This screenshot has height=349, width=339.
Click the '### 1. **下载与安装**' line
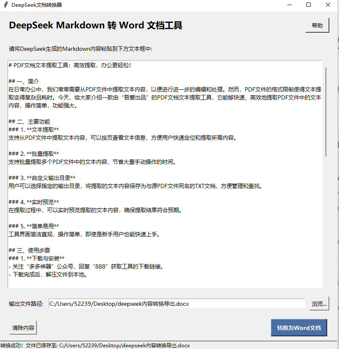click(36, 258)
